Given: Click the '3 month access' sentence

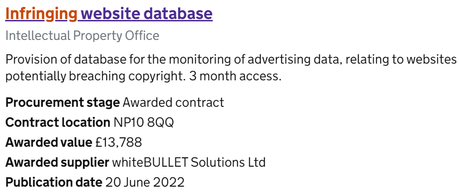Looking at the screenshot, I should tap(235, 76).
